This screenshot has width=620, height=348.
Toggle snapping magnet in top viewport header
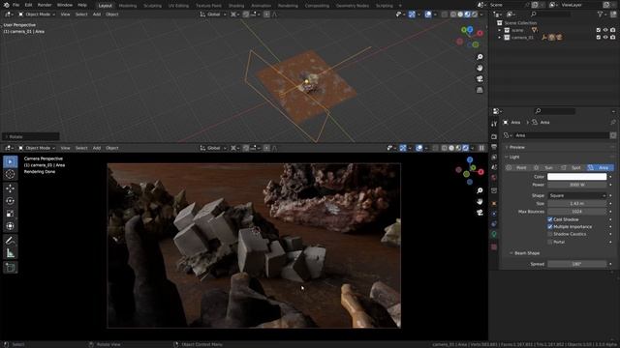click(x=245, y=14)
